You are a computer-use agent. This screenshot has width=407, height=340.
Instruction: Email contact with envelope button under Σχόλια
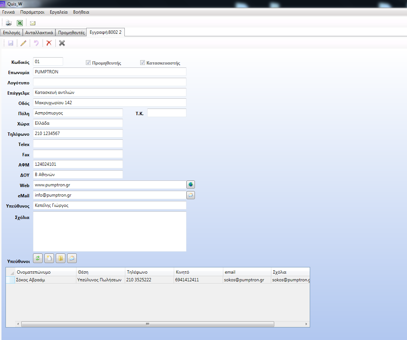coord(72,258)
